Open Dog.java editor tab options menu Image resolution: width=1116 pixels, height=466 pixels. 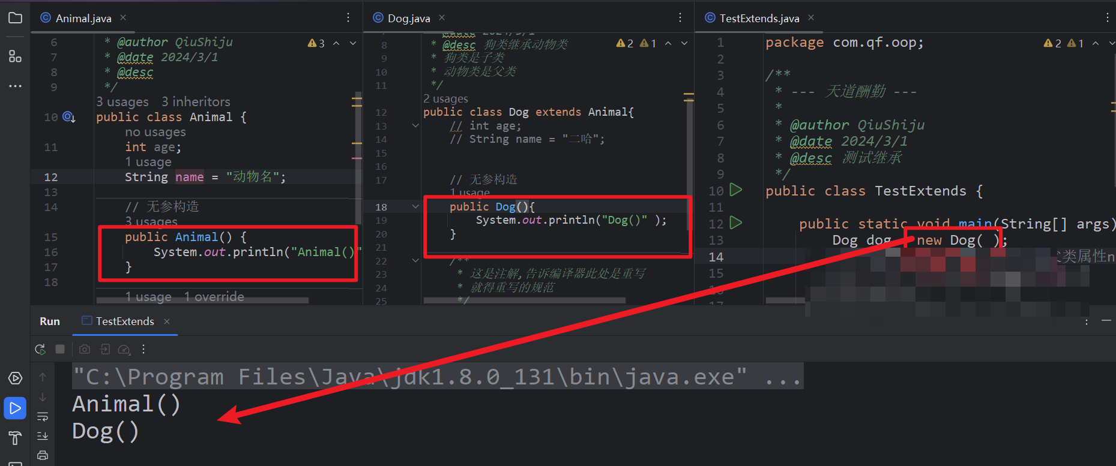pyautogui.click(x=680, y=18)
